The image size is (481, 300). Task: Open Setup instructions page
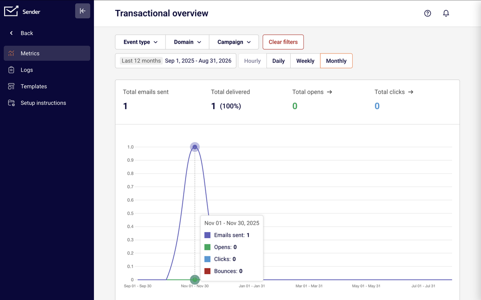point(47,103)
